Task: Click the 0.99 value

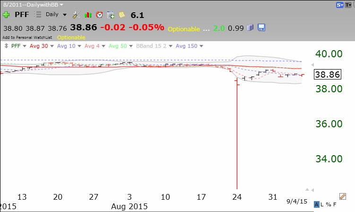Action: tap(236, 28)
